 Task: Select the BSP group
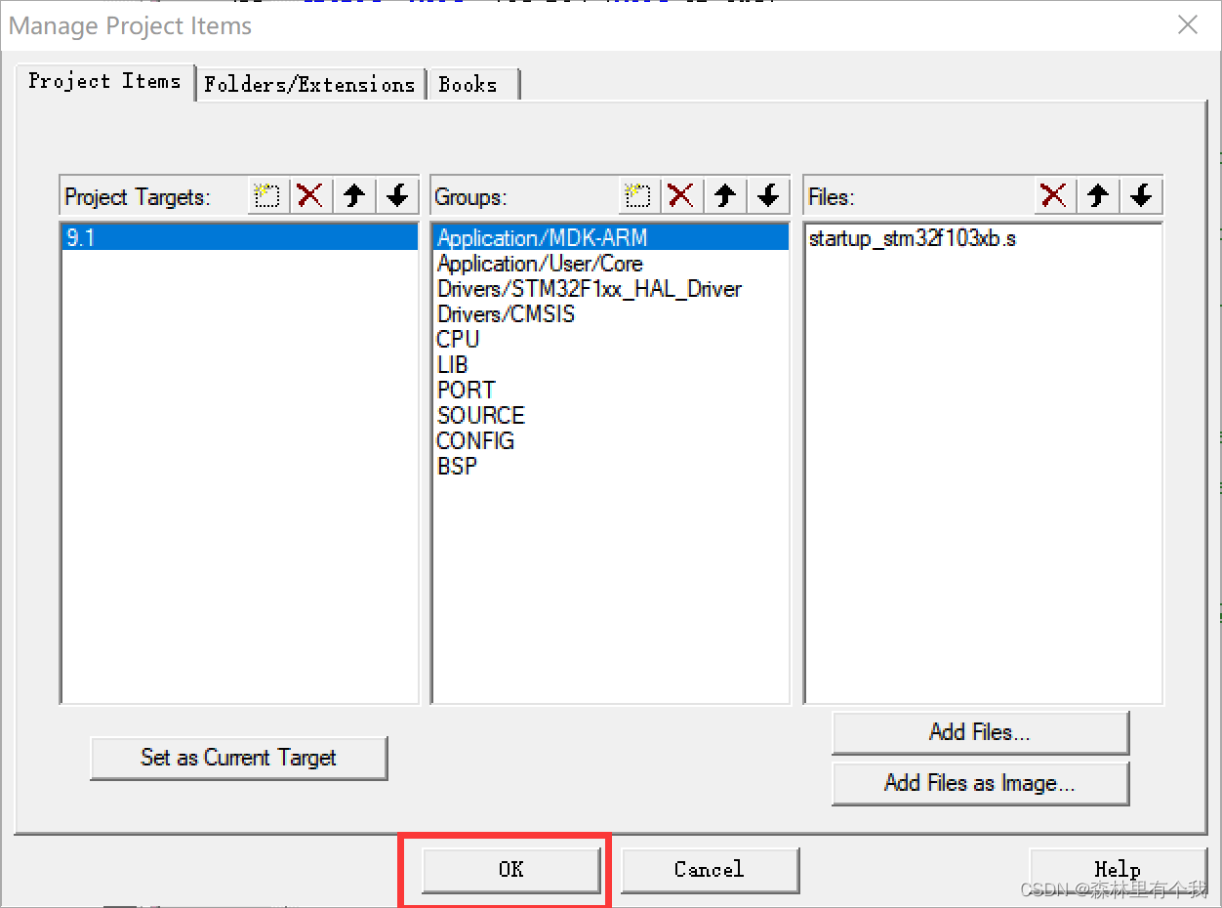pos(610,466)
